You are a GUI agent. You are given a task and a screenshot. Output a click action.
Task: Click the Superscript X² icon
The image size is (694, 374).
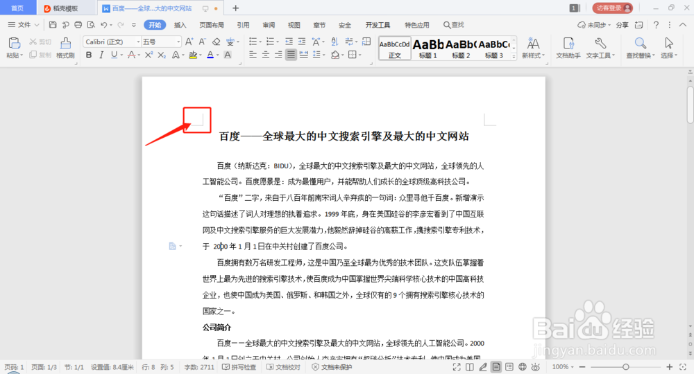click(149, 55)
